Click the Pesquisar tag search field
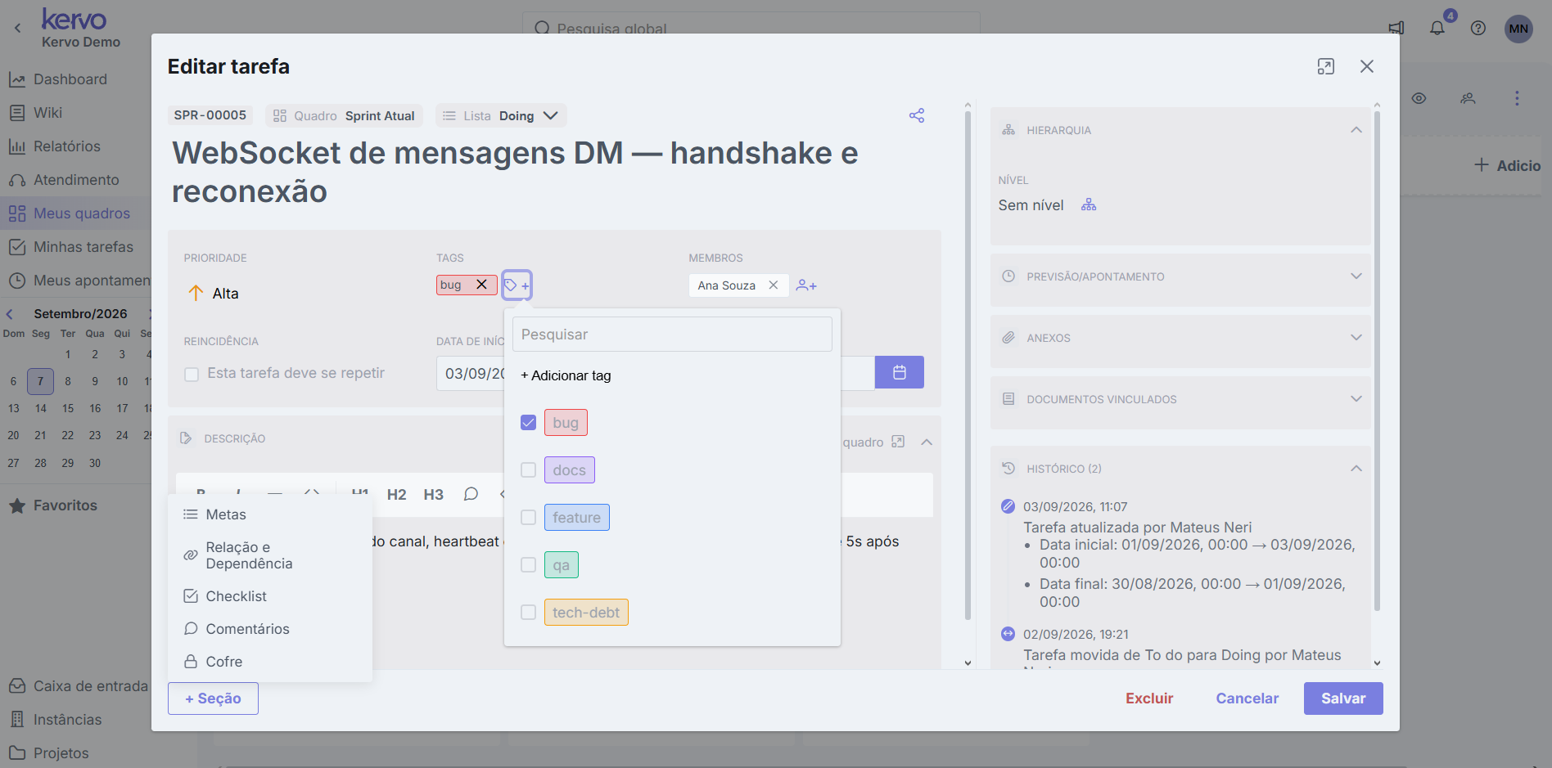The image size is (1552, 768). pos(672,335)
